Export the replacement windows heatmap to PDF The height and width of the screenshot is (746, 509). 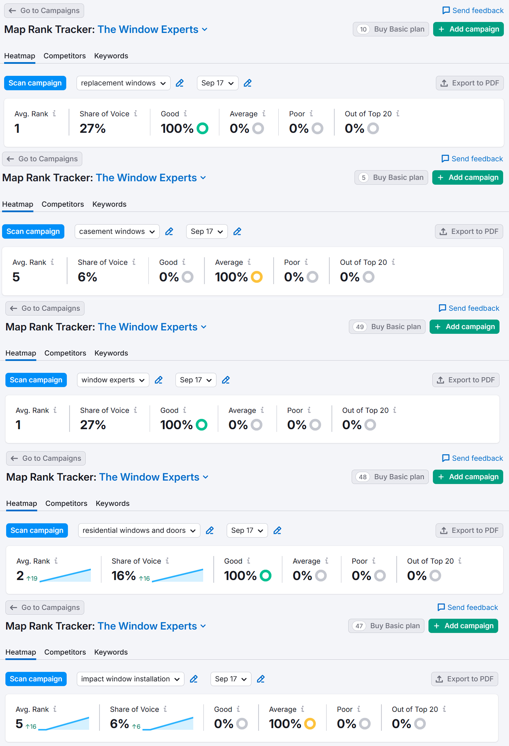click(470, 83)
